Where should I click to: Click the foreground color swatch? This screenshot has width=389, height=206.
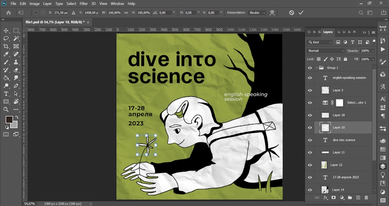click(9, 120)
